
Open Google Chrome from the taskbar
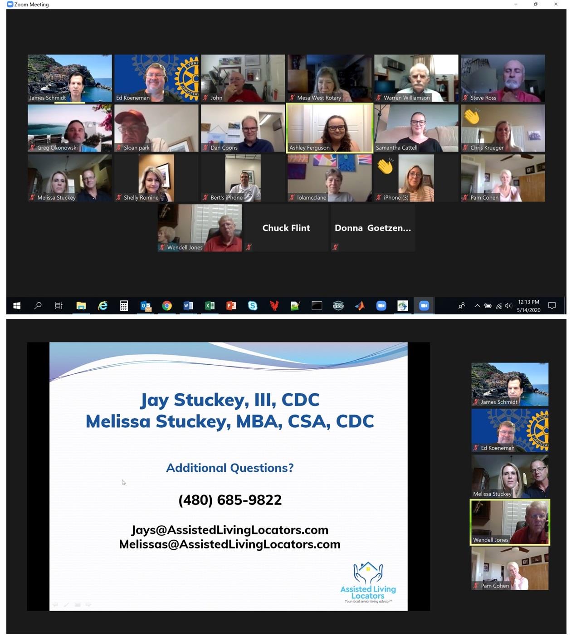point(167,306)
